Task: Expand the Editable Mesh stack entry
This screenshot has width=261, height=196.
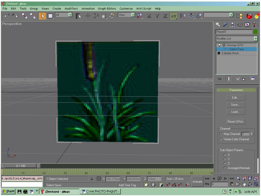Action: click(219, 53)
